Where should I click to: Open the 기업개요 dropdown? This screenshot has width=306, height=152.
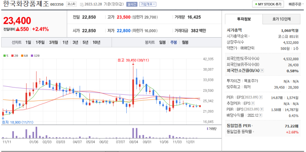tap(148, 4)
